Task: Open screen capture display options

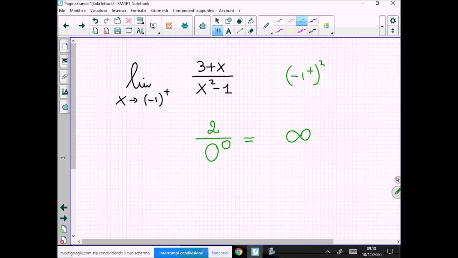Action: pos(154,26)
